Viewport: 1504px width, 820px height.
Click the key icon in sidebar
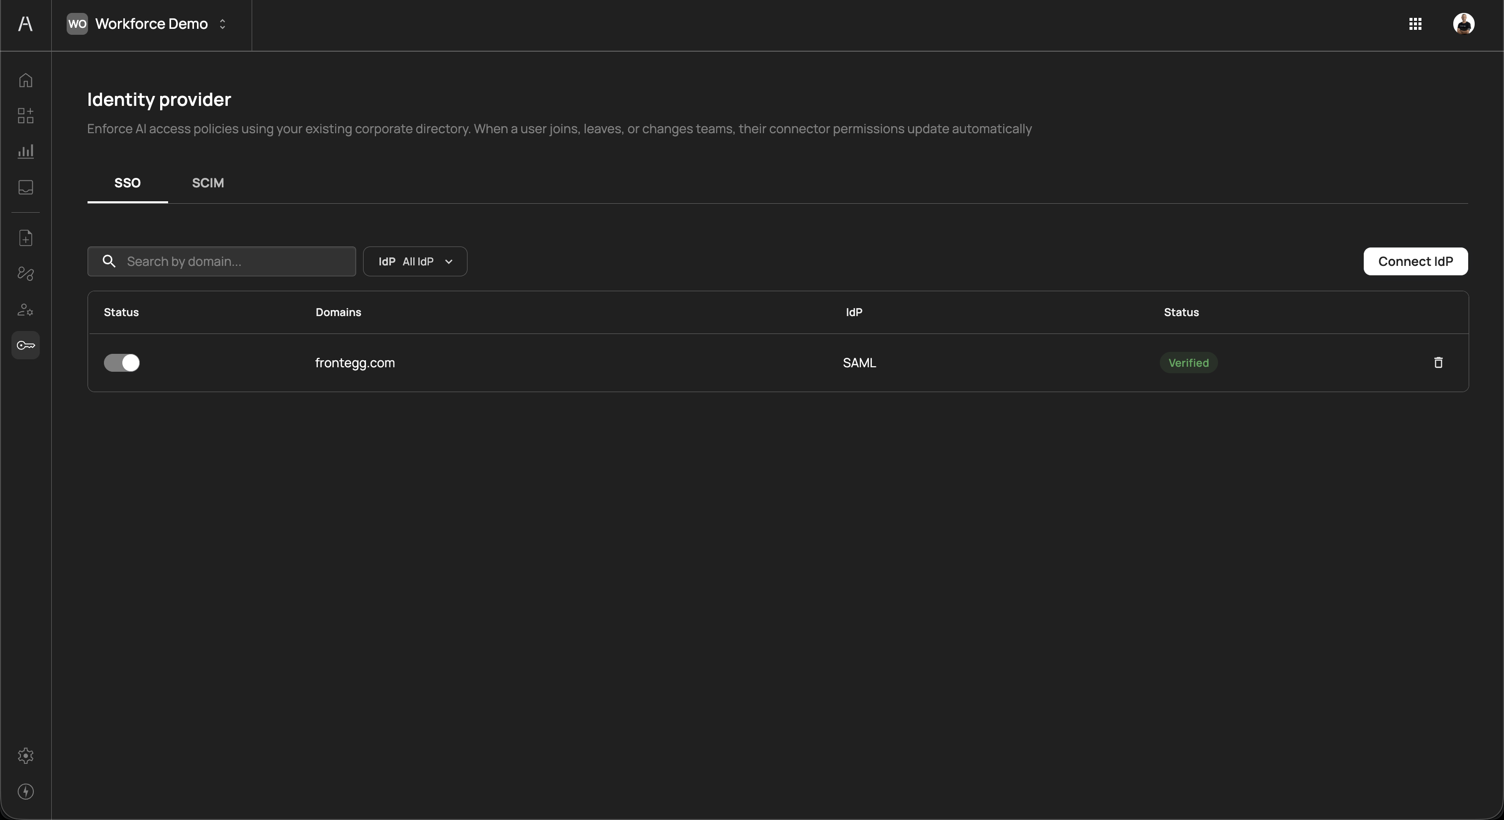pos(26,345)
